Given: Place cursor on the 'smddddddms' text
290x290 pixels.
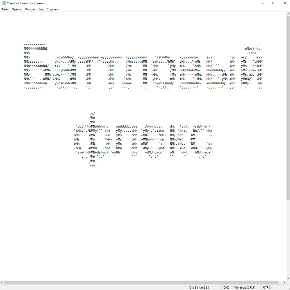Looking at the screenshot, I should coord(127,126).
